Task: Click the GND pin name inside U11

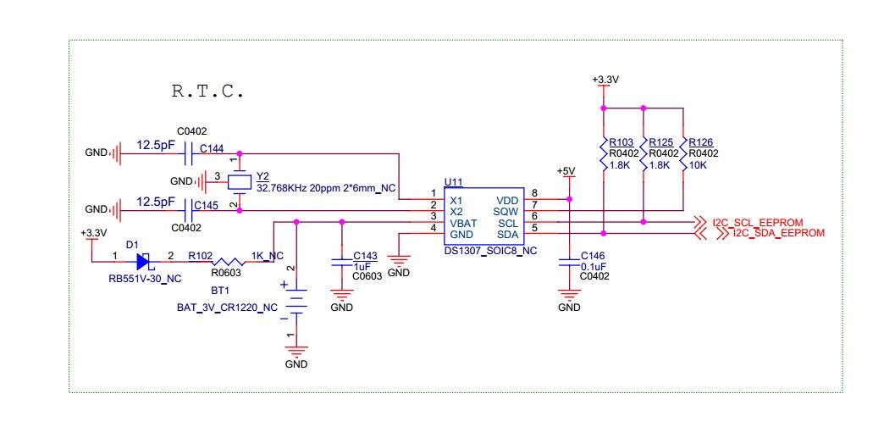Action: coord(461,234)
